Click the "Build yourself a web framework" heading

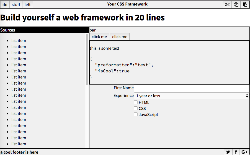coord(82,17)
